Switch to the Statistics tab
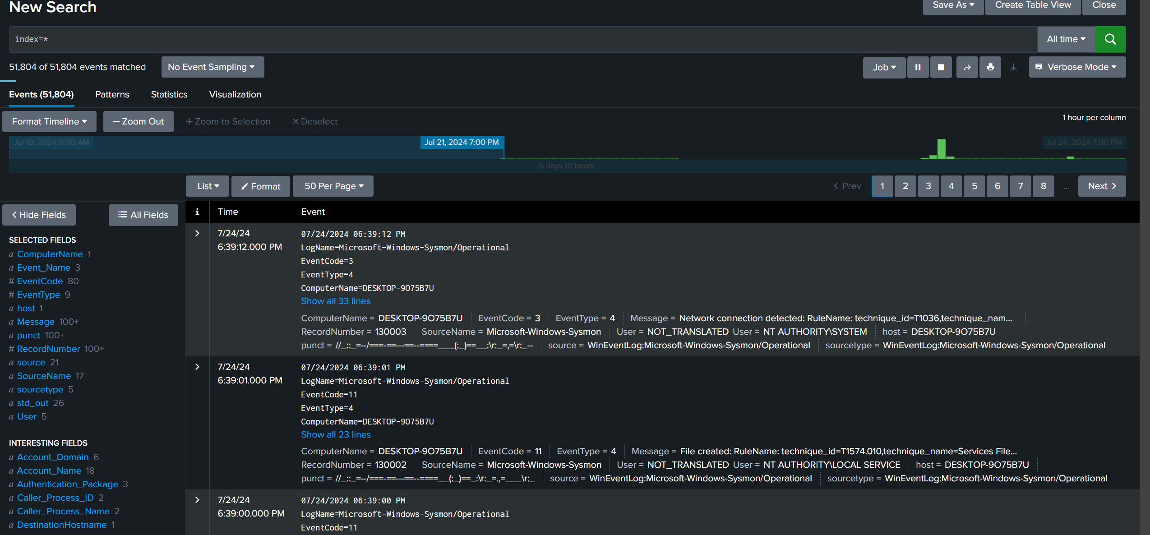 pos(169,94)
